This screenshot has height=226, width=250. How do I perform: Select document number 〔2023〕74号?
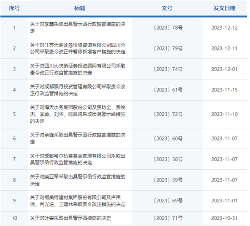[x=168, y=69]
